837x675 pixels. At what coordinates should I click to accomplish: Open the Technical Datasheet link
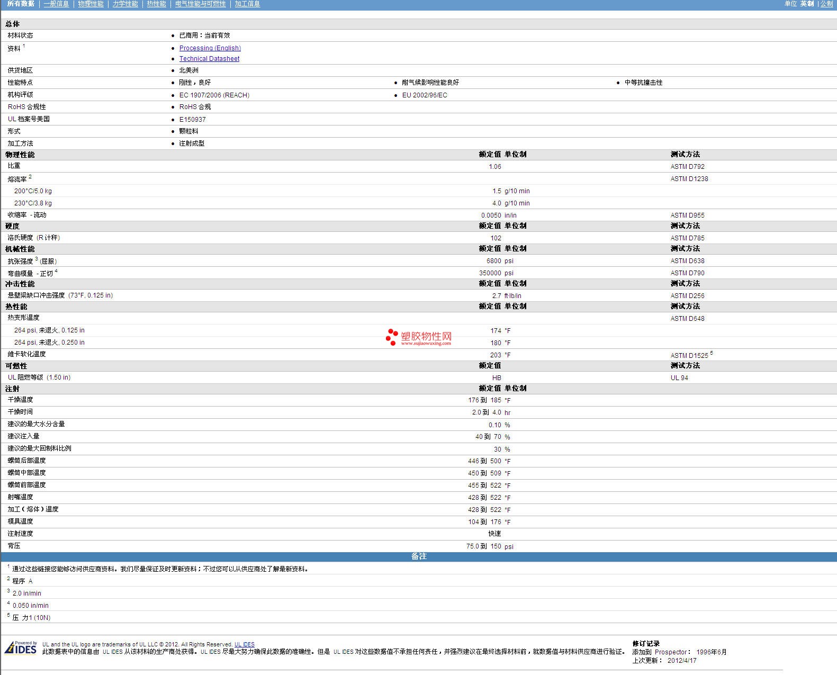click(209, 59)
